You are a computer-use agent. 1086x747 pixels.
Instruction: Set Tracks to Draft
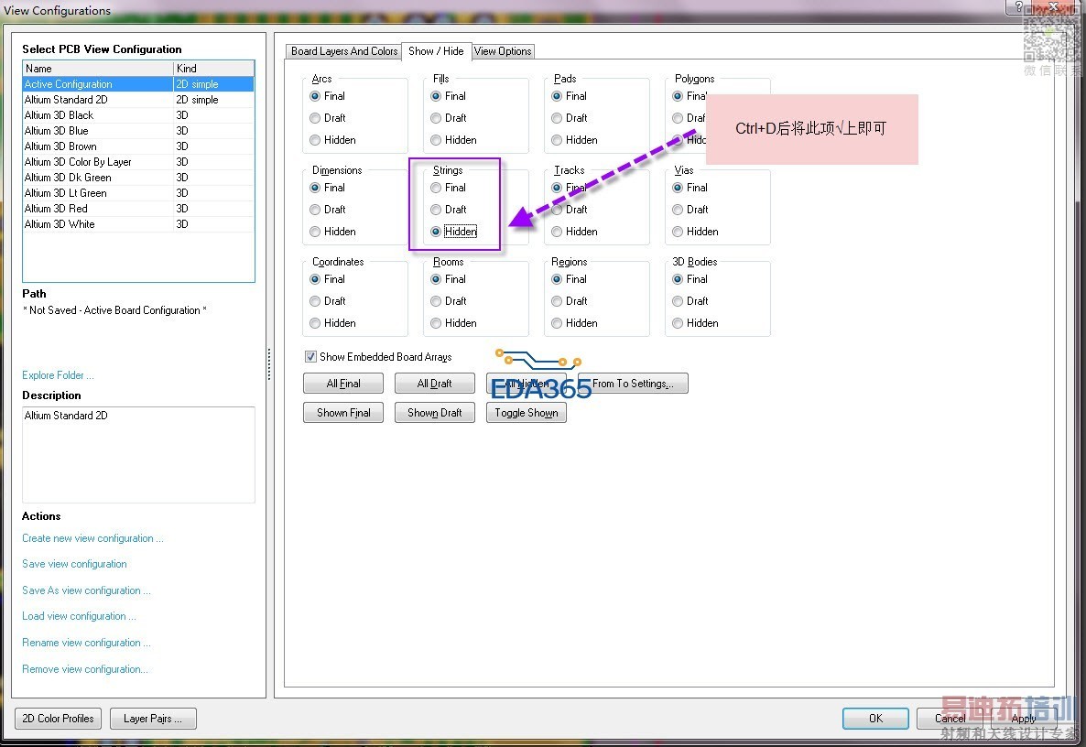point(557,210)
